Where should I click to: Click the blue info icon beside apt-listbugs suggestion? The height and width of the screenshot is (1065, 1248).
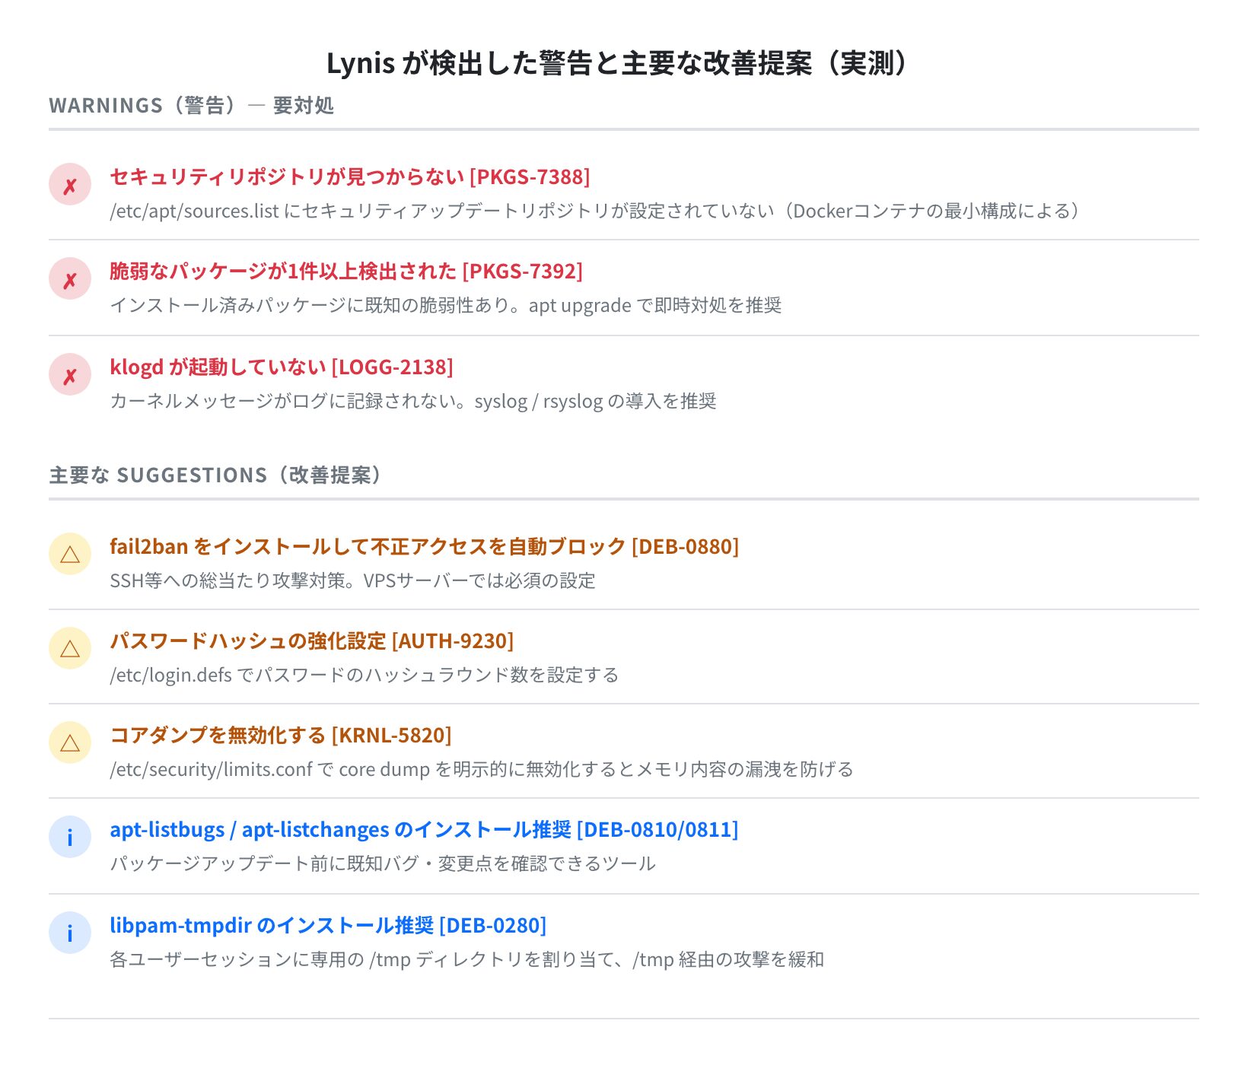pyautogui.click(x=70, y=837)
